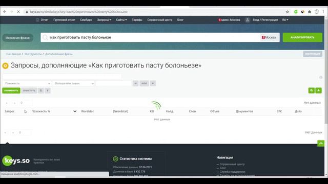Click the green copy-to-clipboard icon
The width and height of the screenshot is (328, 184).
click(312, 90)
